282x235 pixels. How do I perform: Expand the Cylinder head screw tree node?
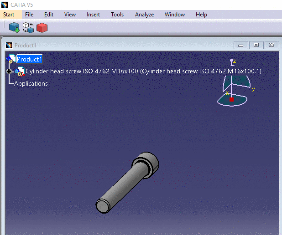[9, 72]
